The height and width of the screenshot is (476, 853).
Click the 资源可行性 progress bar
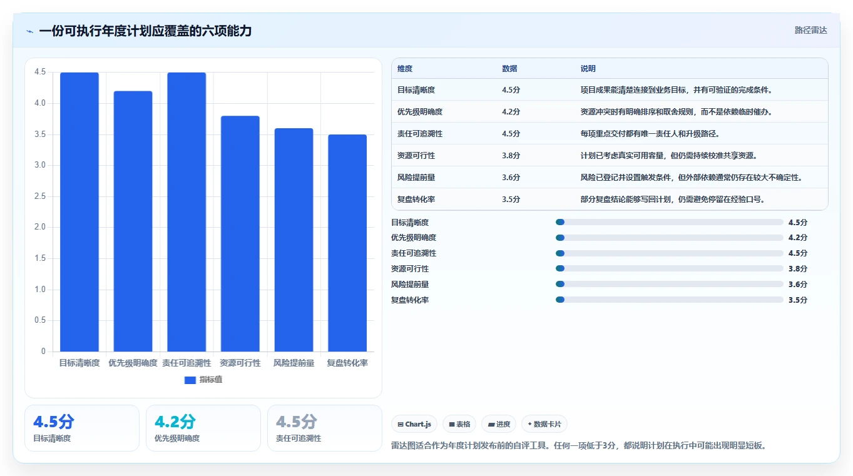[669, 269]
